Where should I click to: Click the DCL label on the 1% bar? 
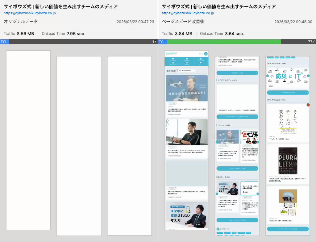[x=4, y=42]
